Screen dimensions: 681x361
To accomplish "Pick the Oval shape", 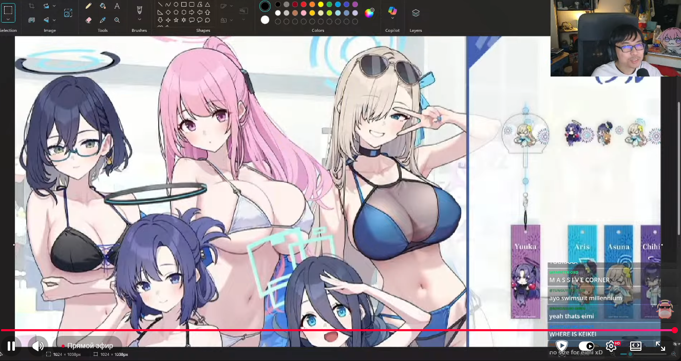I will (176, 5).
